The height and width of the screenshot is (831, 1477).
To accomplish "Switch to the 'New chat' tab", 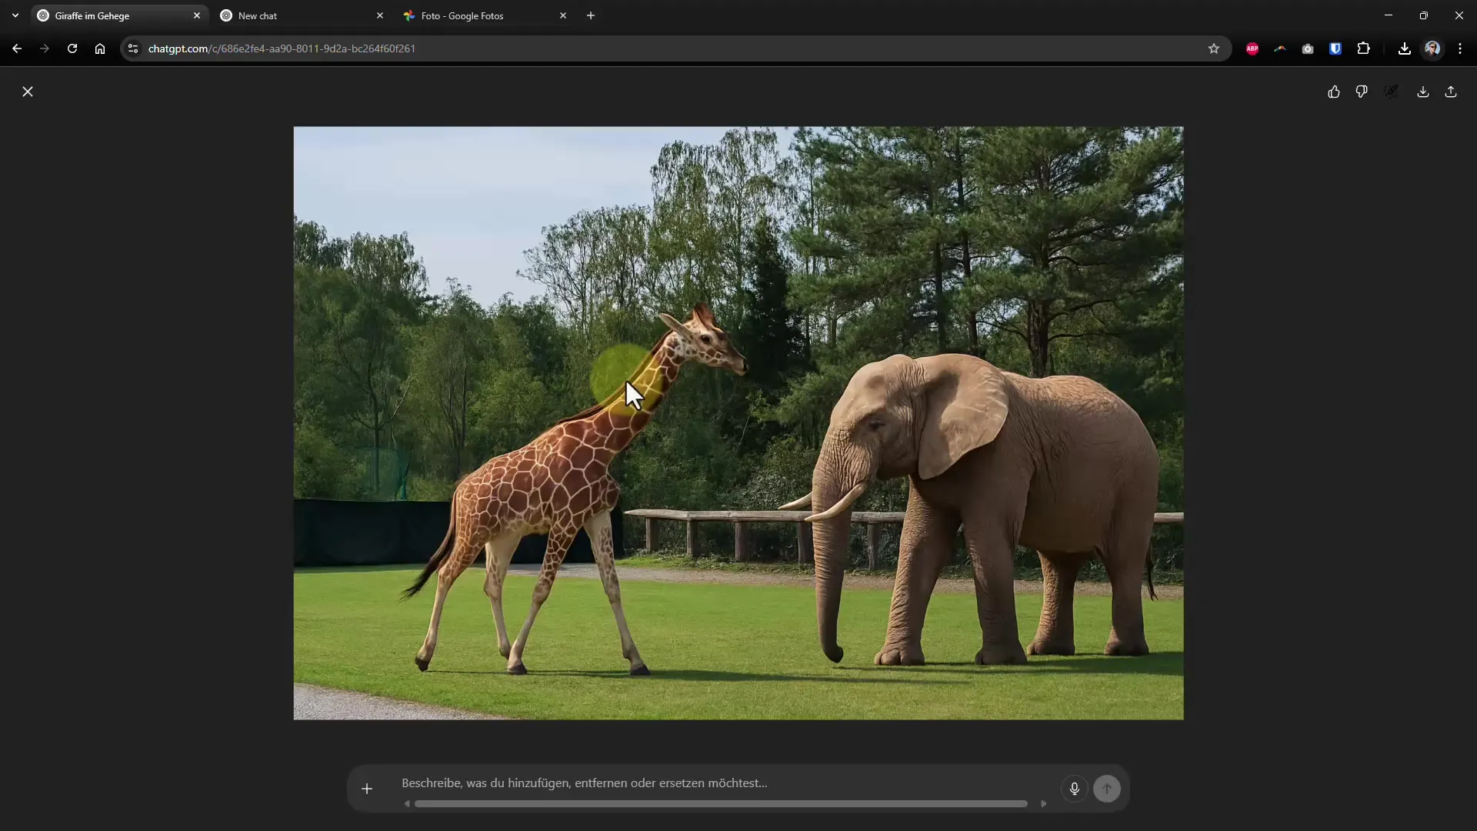I will 302,15.
